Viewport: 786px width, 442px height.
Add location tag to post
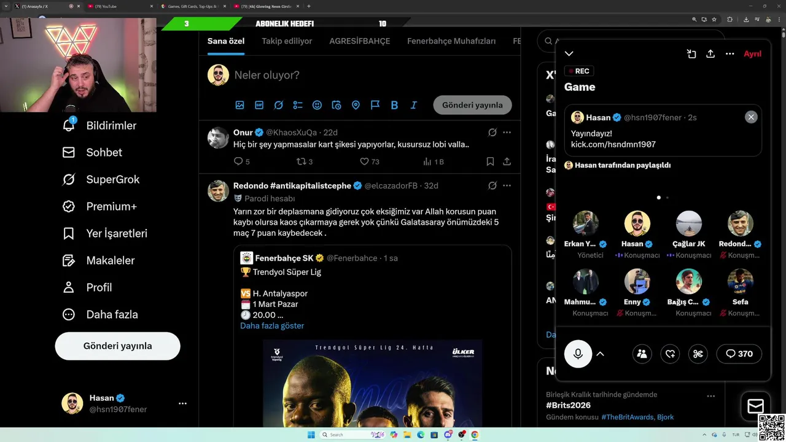[356, 105]
